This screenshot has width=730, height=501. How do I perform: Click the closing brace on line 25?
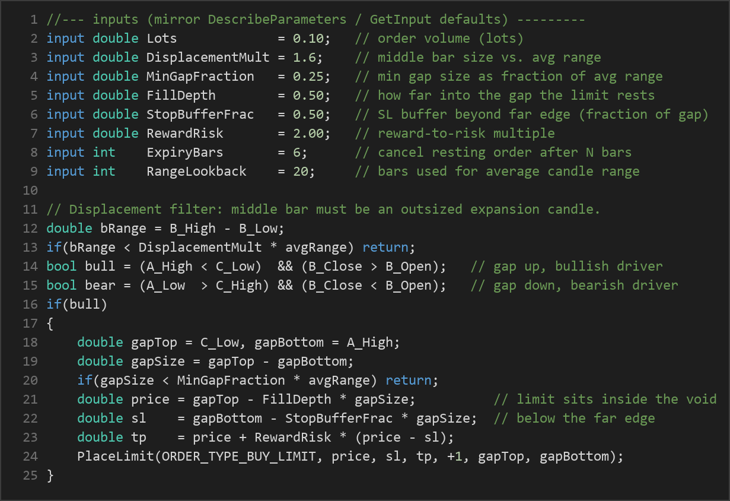coord(50,475)
